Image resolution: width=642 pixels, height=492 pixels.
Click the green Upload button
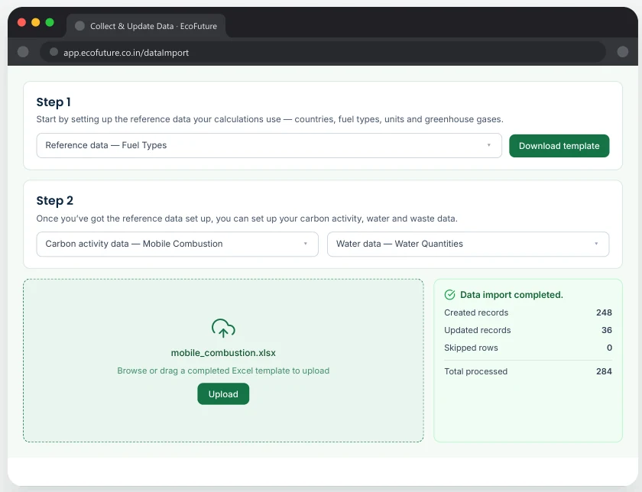coord(223,393)
